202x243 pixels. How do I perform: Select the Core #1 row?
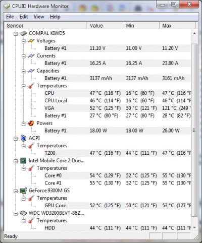117,183
